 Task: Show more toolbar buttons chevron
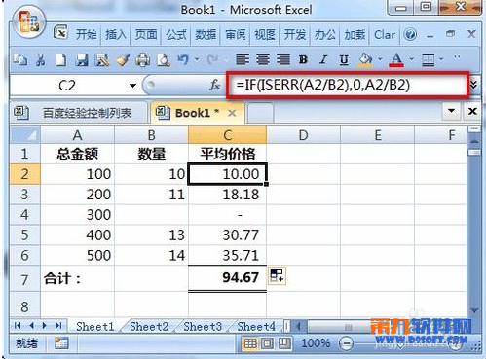point(457,57)
